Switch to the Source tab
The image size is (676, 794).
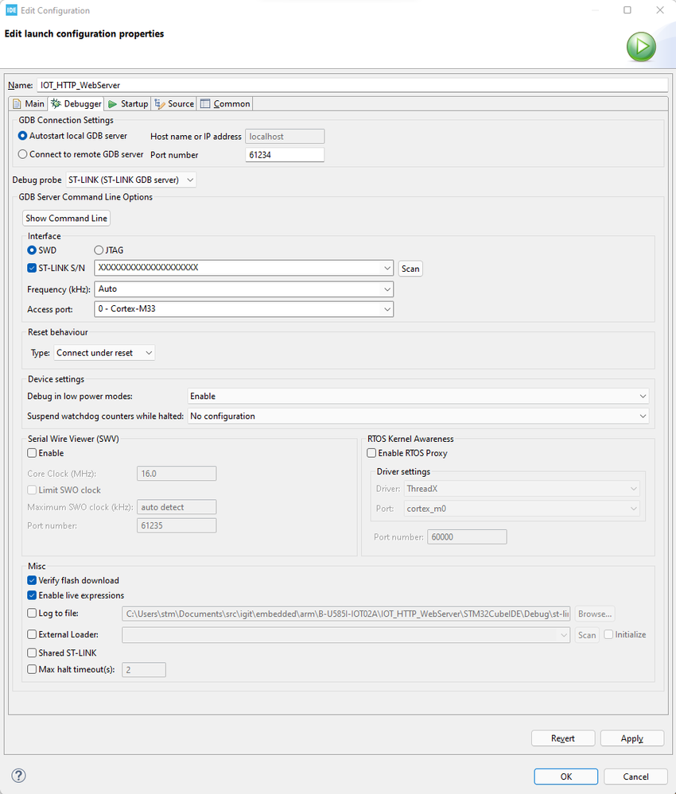(174, 104)
